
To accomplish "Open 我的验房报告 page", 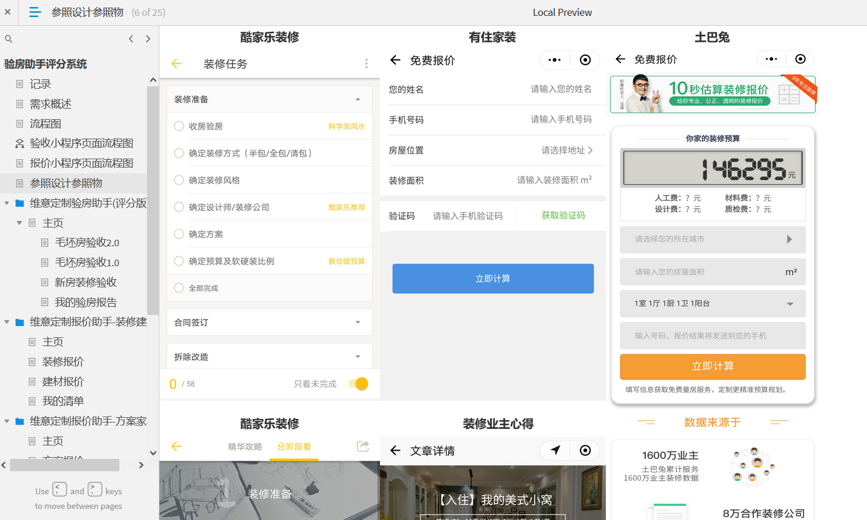I will (86, 303).
